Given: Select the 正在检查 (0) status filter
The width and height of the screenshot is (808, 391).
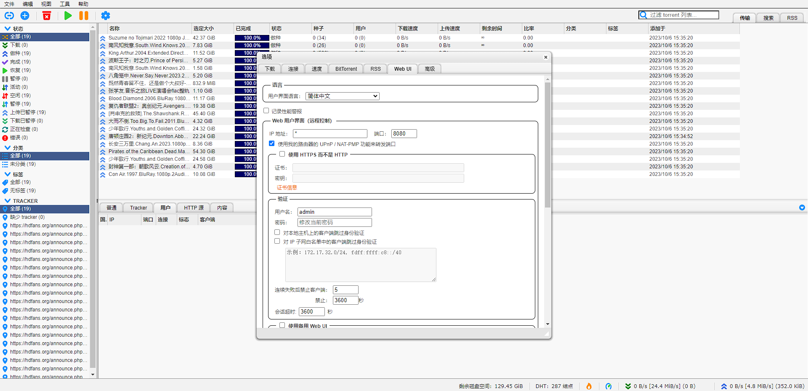Looking at the screenshot, I should [24, 129].
